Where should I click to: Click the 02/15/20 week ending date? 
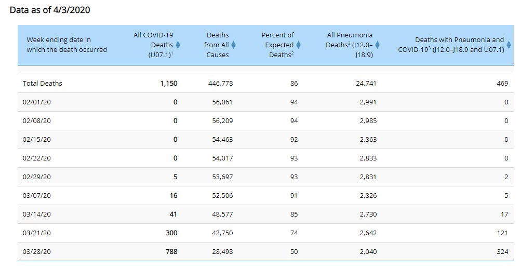click(37, 139)
